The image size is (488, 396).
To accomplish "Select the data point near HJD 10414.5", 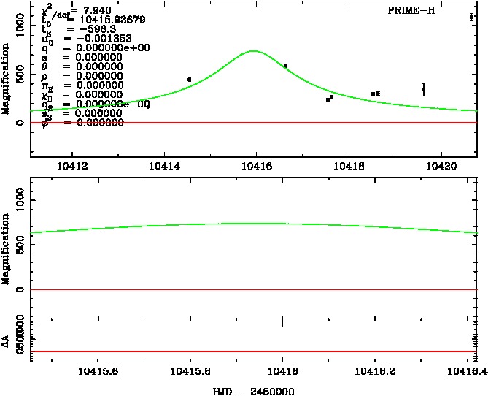I will point(189,80).
